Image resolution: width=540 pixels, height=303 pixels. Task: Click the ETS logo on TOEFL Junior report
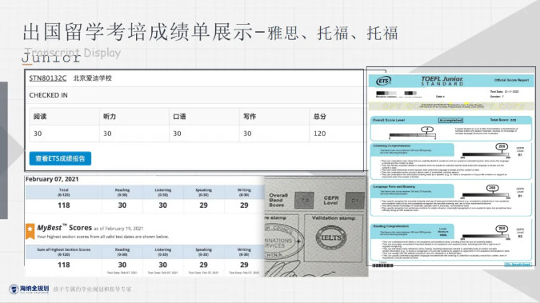(384, 81)
